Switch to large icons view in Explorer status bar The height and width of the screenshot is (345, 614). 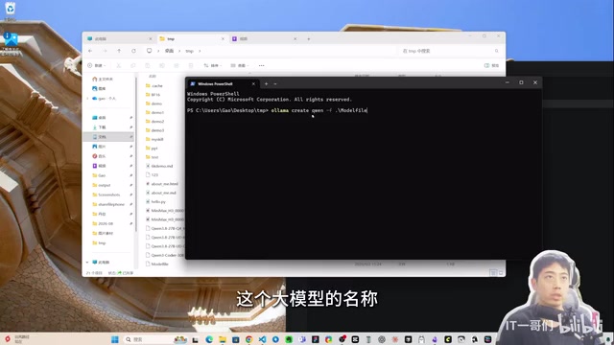pyautogui.click(x=501, y=272)
